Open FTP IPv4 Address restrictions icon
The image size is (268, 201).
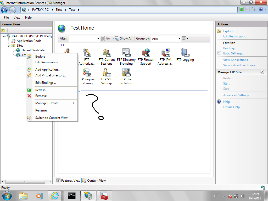click(x=165, y=57)
